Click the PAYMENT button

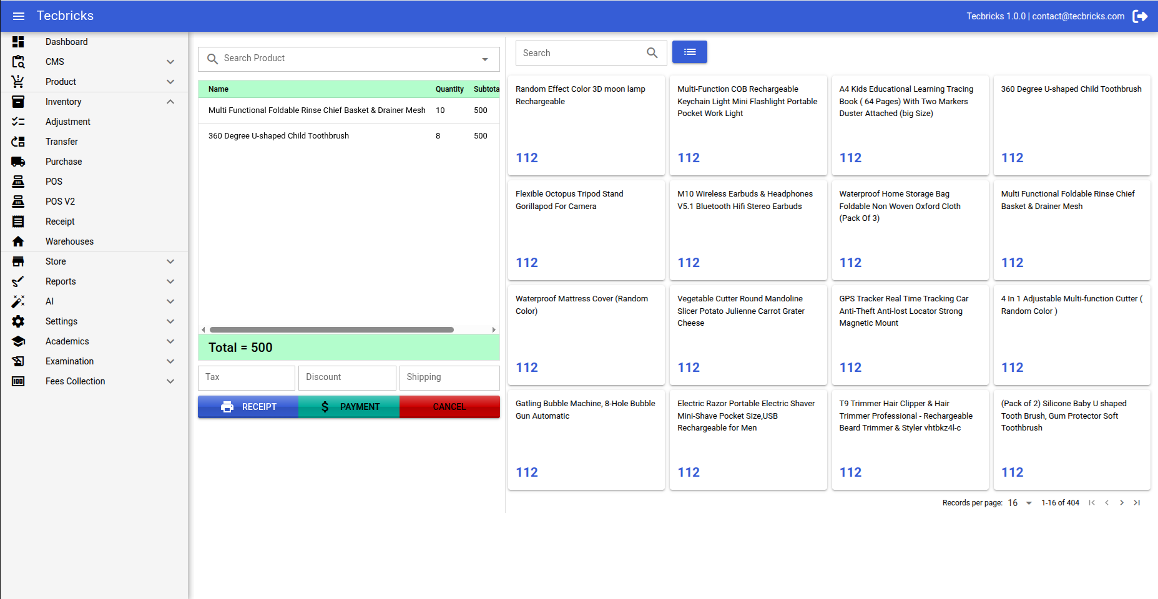pyautogui.click(x=349, y=407)
